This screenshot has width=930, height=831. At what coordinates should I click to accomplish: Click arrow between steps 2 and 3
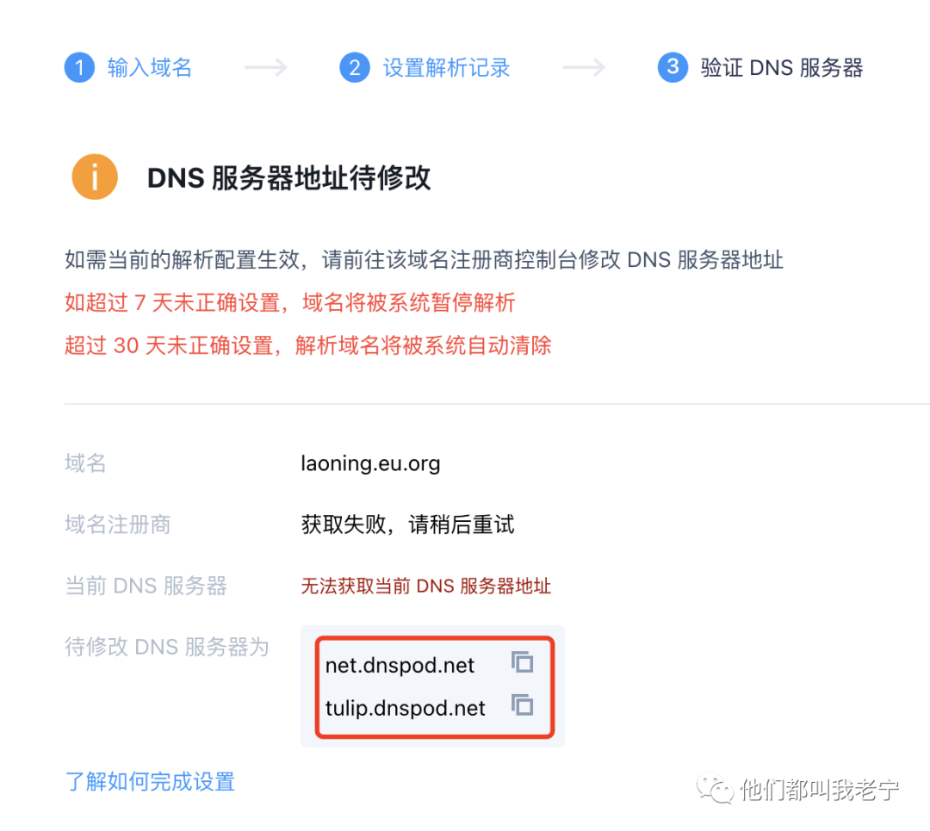pos(584,68)
